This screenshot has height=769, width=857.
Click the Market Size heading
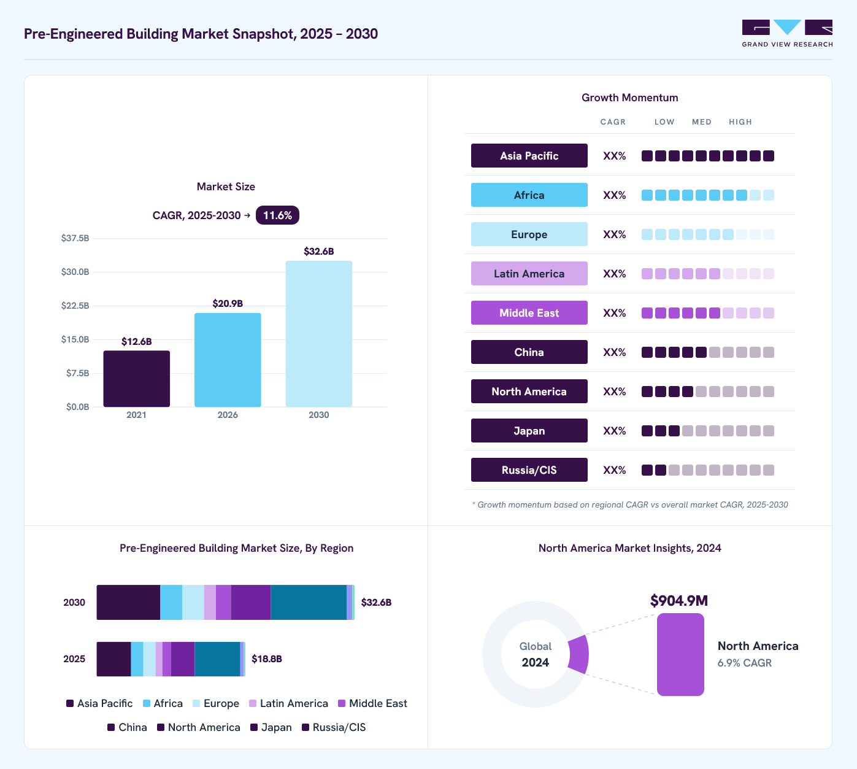(x=226, y=187)
